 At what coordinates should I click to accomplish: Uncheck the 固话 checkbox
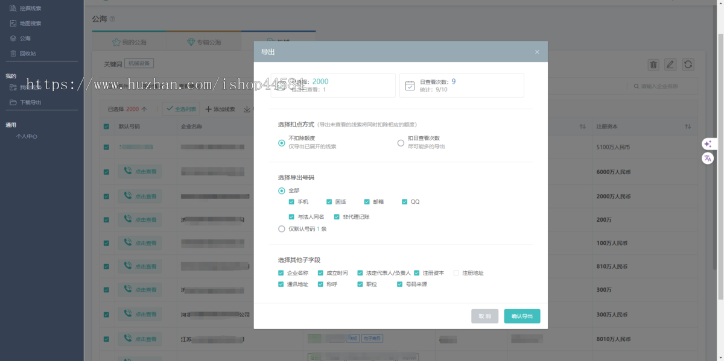tap(329, 202)
